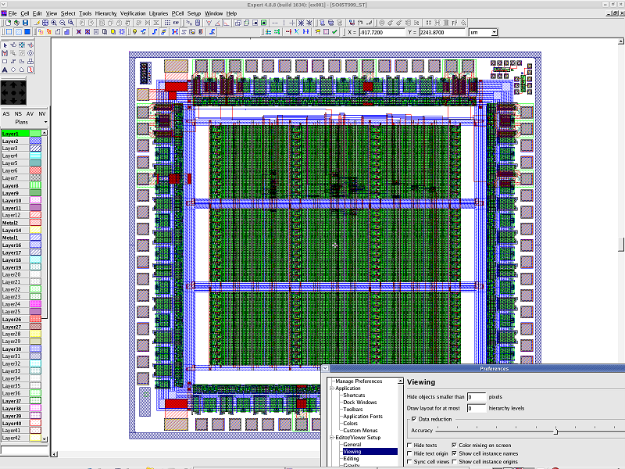Select Shortcuts in the preferences tree
The width and height of the screenshot is (625, 469).
point(354,396)
